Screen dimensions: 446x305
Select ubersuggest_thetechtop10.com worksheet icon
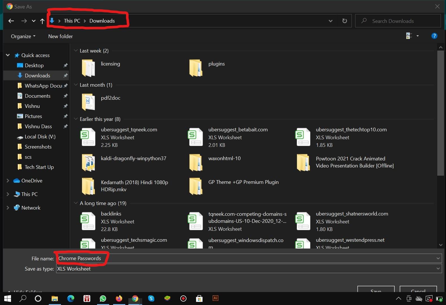tap(303, 137)
